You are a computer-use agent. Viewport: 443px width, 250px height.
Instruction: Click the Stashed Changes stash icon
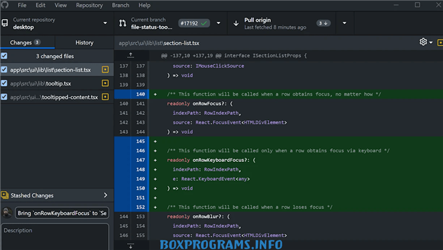tap(5, 195)
